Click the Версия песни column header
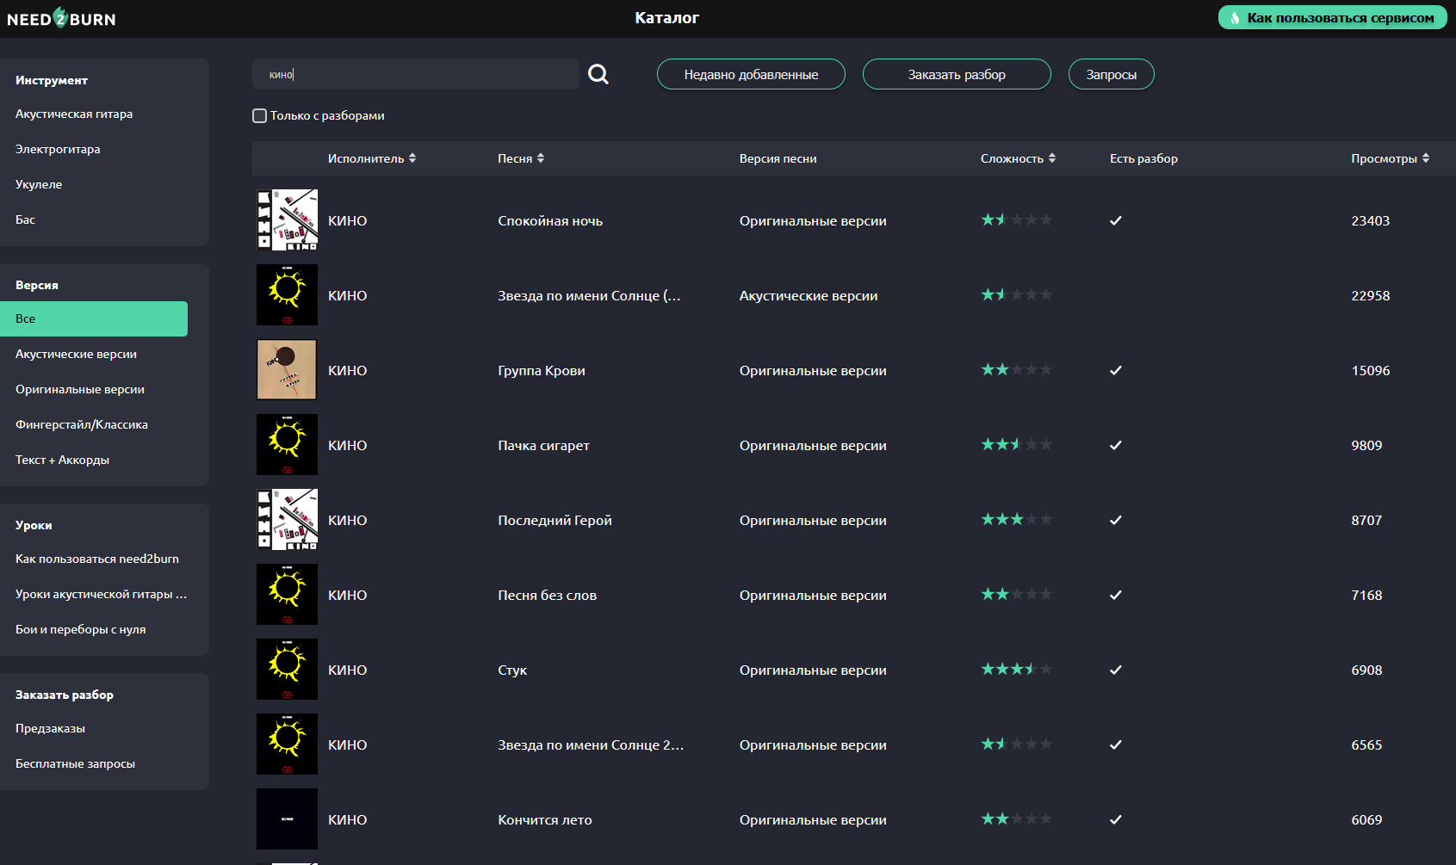This screenshot has height=865, width=1456. point(778,158)
